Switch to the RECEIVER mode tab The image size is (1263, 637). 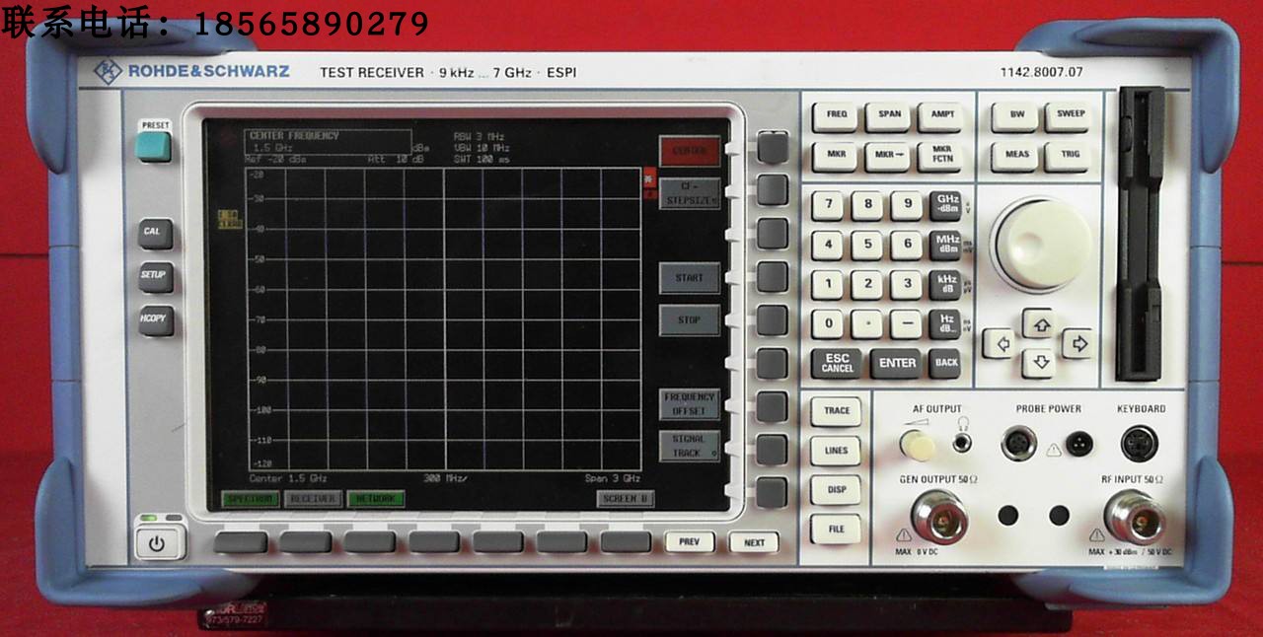(x=312, y=500)
